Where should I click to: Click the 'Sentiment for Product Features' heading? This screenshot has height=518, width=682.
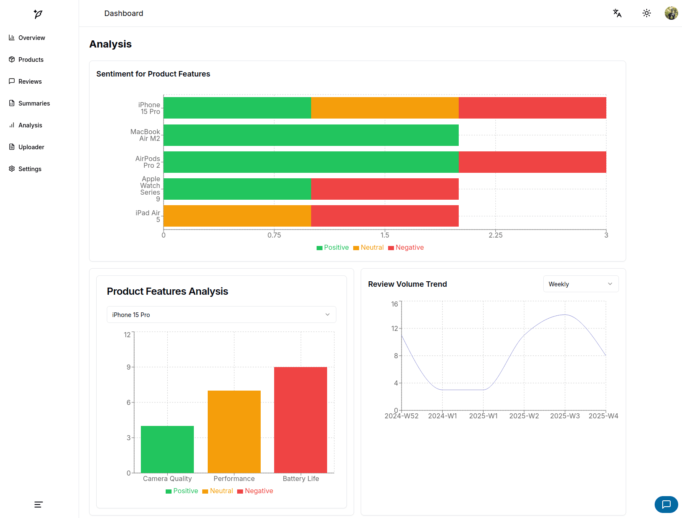pos(153,74)
